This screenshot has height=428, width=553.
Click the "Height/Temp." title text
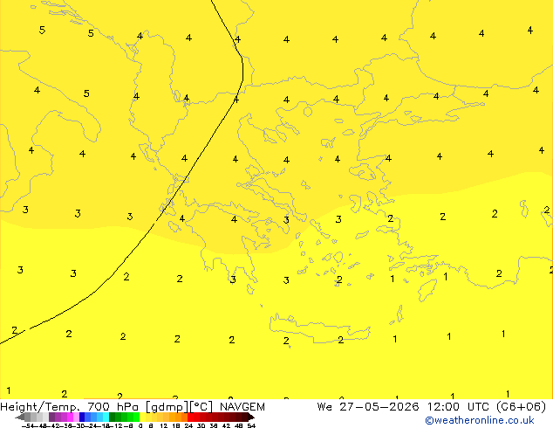click(x=40, y=407)
